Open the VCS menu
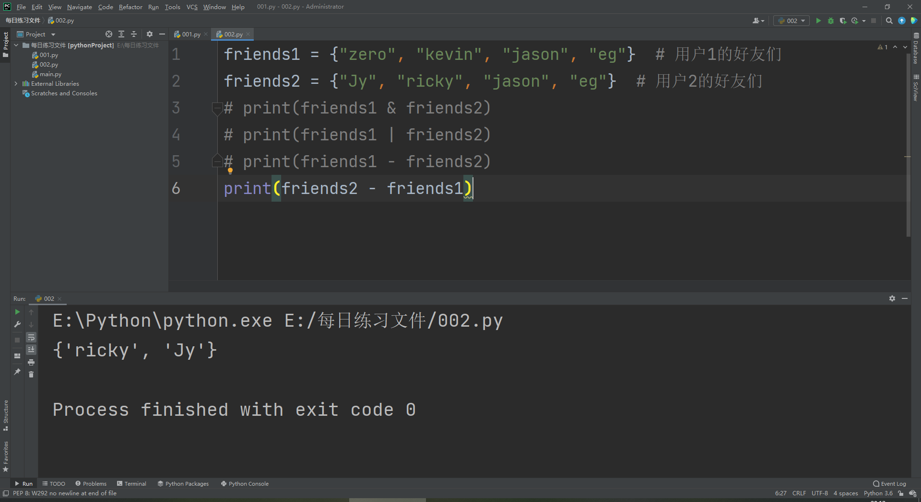Screen dimensions: 921x502 (x=192, y=7)
